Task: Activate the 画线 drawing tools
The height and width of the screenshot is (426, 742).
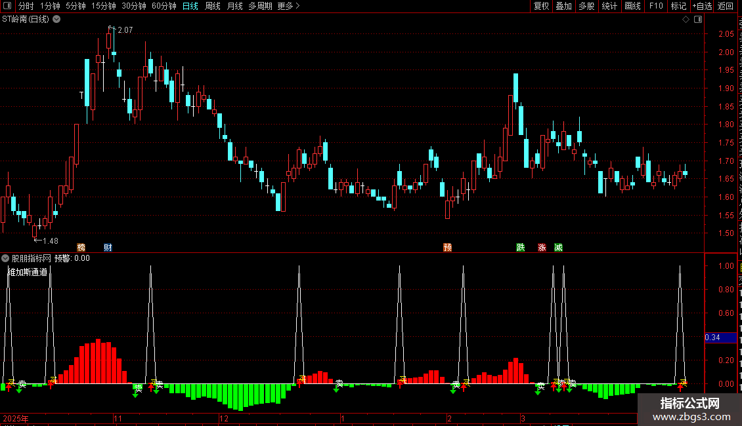Action: coord(632,6)
